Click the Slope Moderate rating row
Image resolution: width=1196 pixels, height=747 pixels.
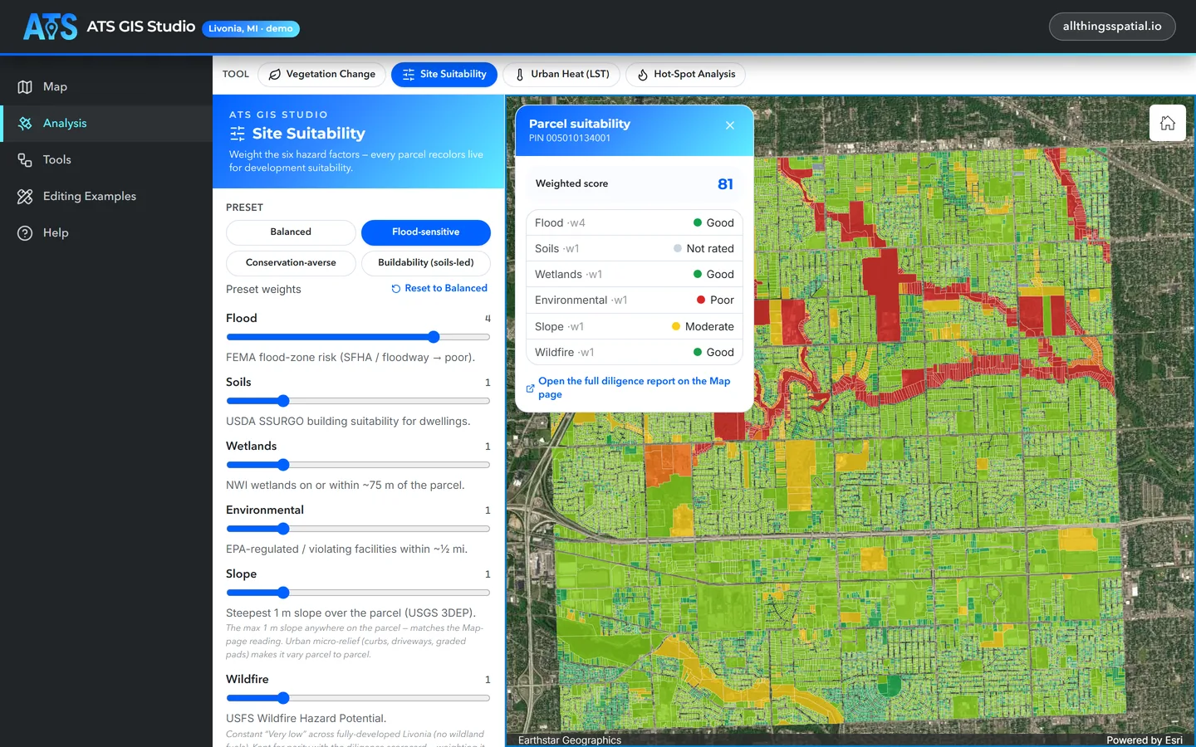[x=635, y=327]
